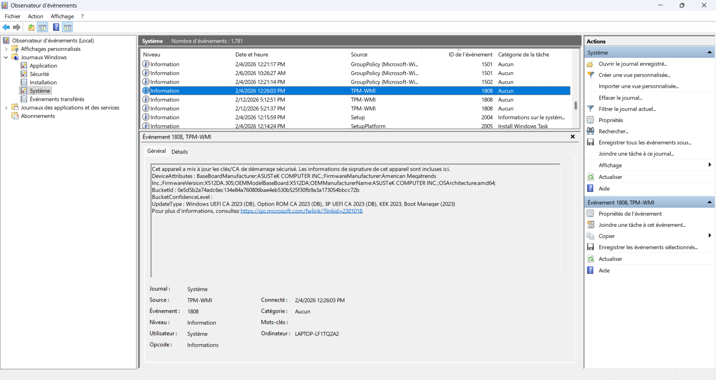Click the blue help book toolbar icon
Screen dimensions: 716x380
click(x=56, y=27)
